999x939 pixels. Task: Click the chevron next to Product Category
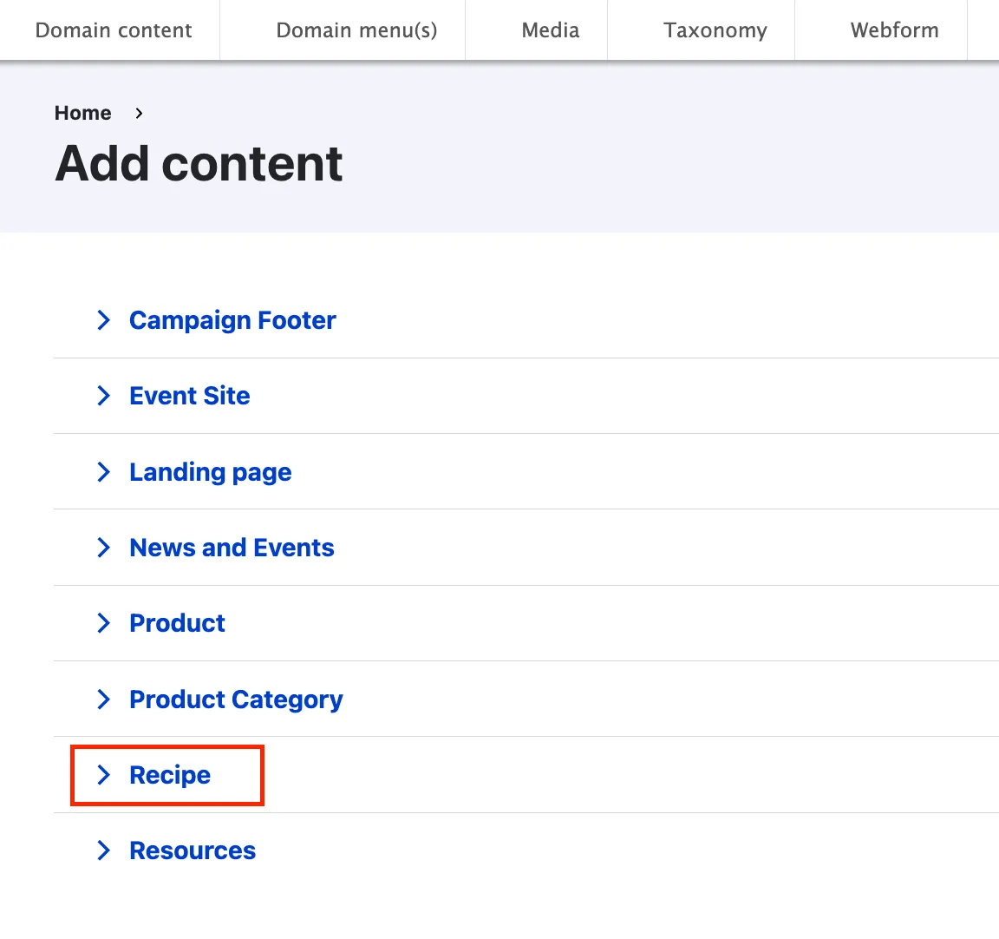104,699
